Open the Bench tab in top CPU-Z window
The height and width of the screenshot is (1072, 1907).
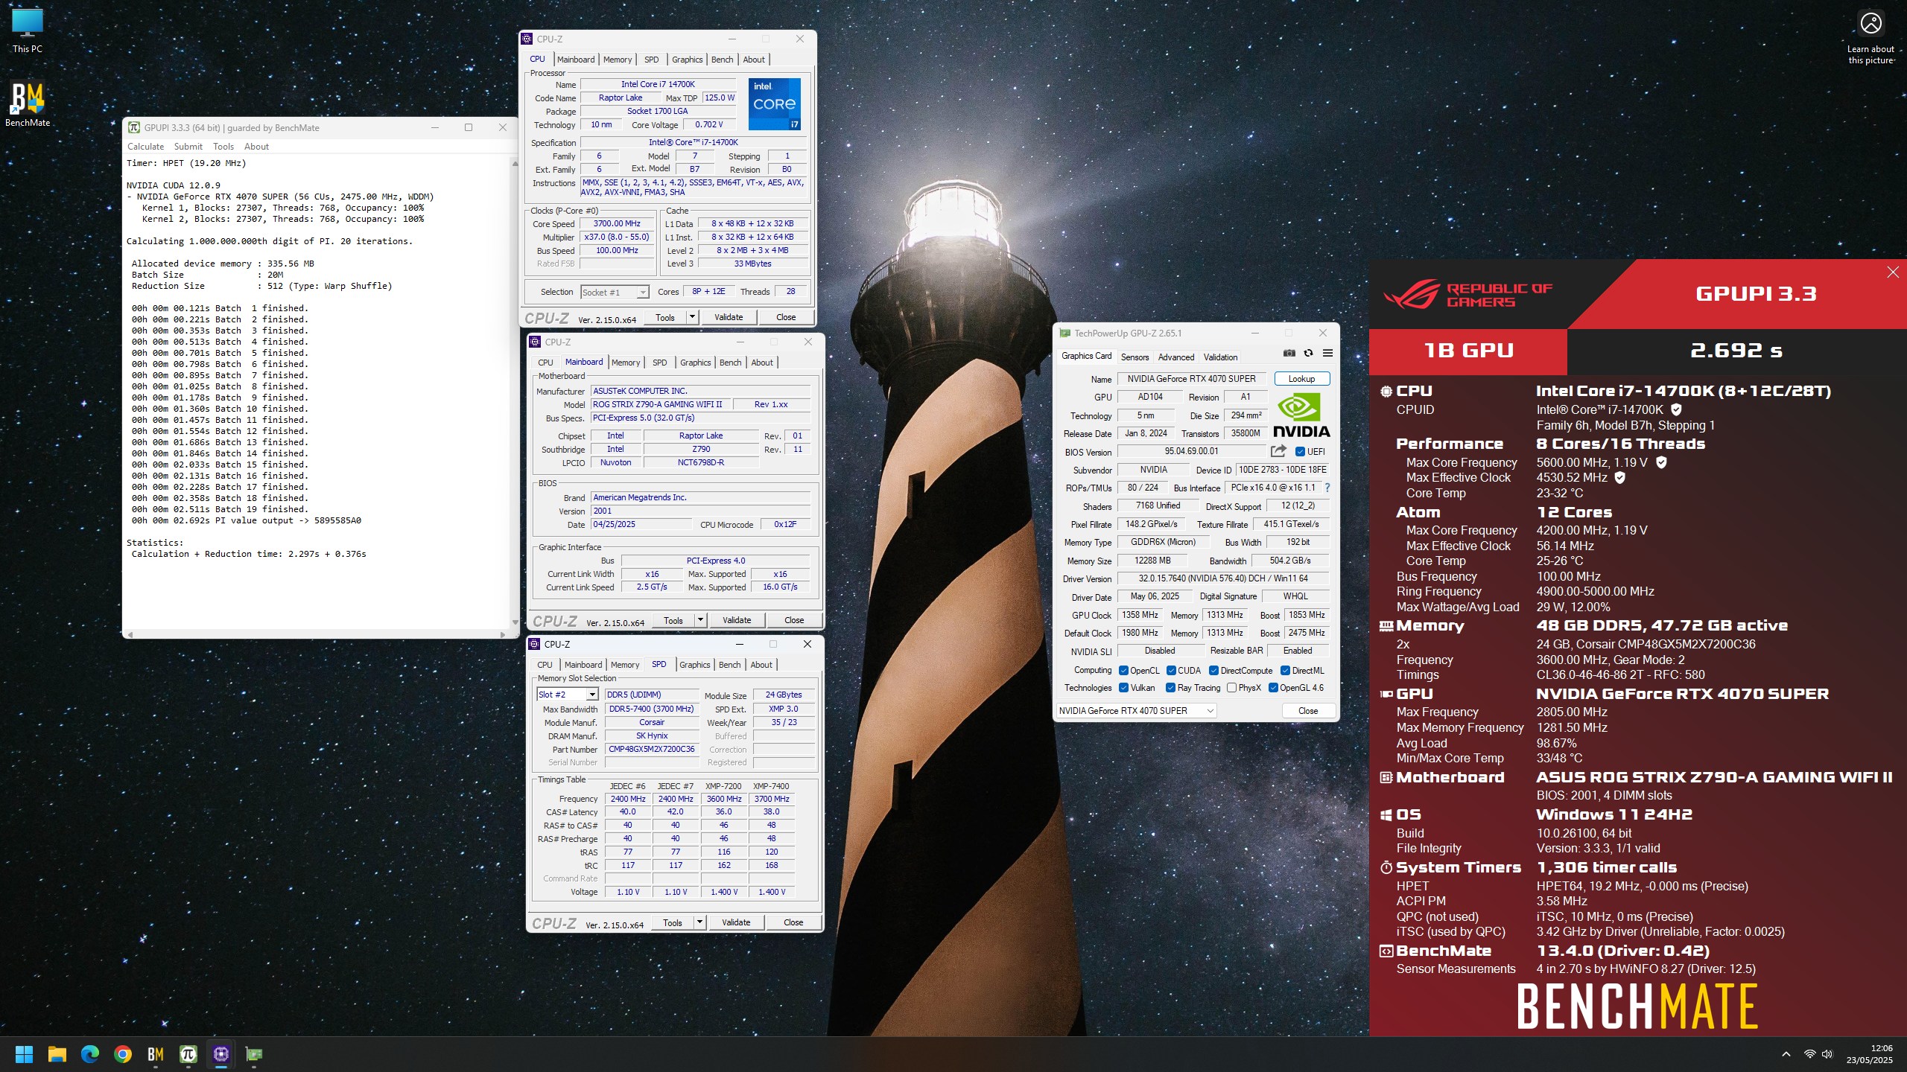(722, 60)
